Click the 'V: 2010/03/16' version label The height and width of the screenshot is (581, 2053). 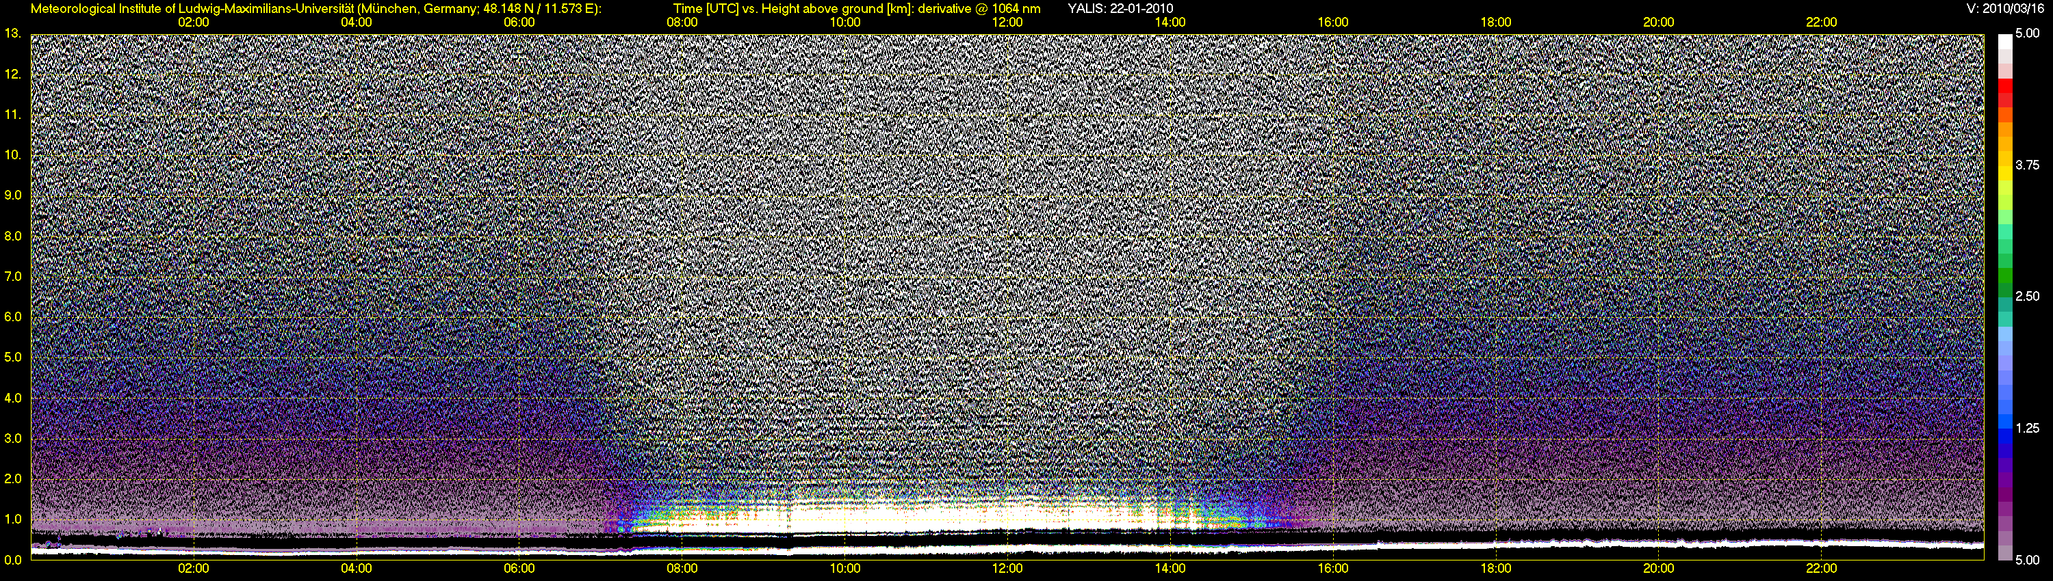tap(2004, 9)
